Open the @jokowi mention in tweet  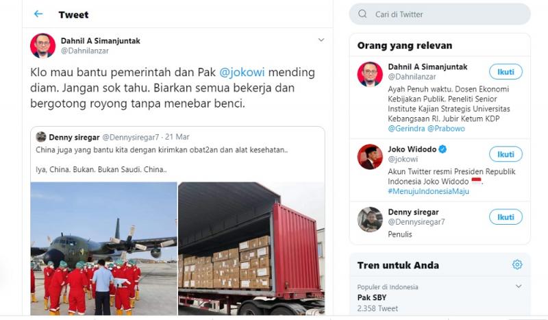(242, 72)
